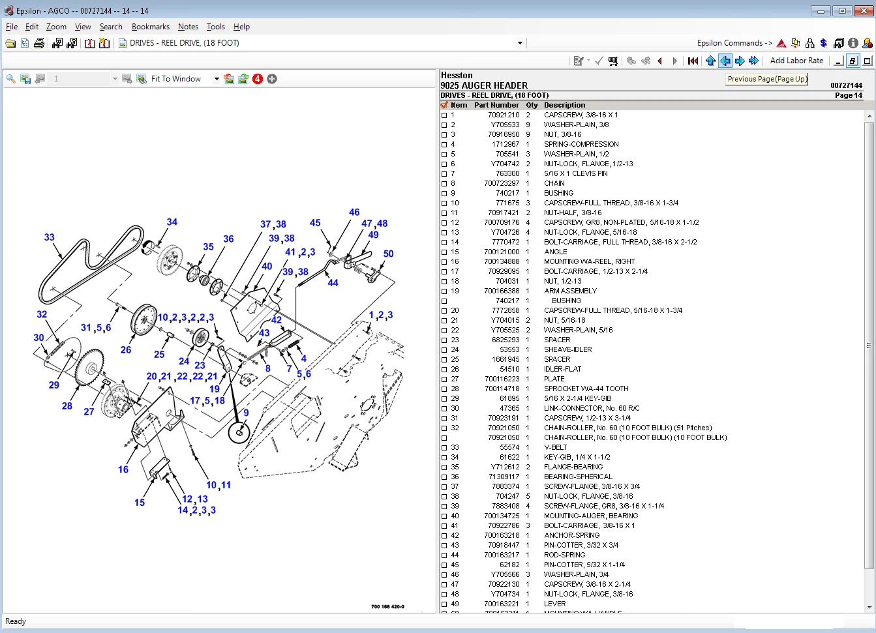Check the box for item 1 CAPSCREW
The image size is (876, 633).
tap(445, 115)
